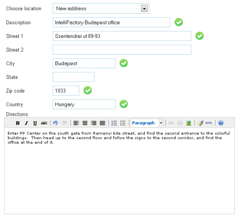Click inside the Directions text area
The image size is (239, 218).
(x=119, y=171)
